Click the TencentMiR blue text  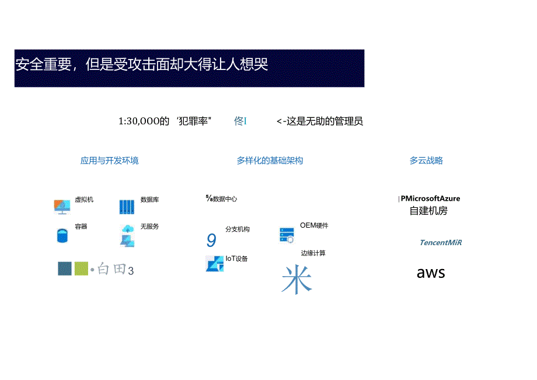click(441, 242)
